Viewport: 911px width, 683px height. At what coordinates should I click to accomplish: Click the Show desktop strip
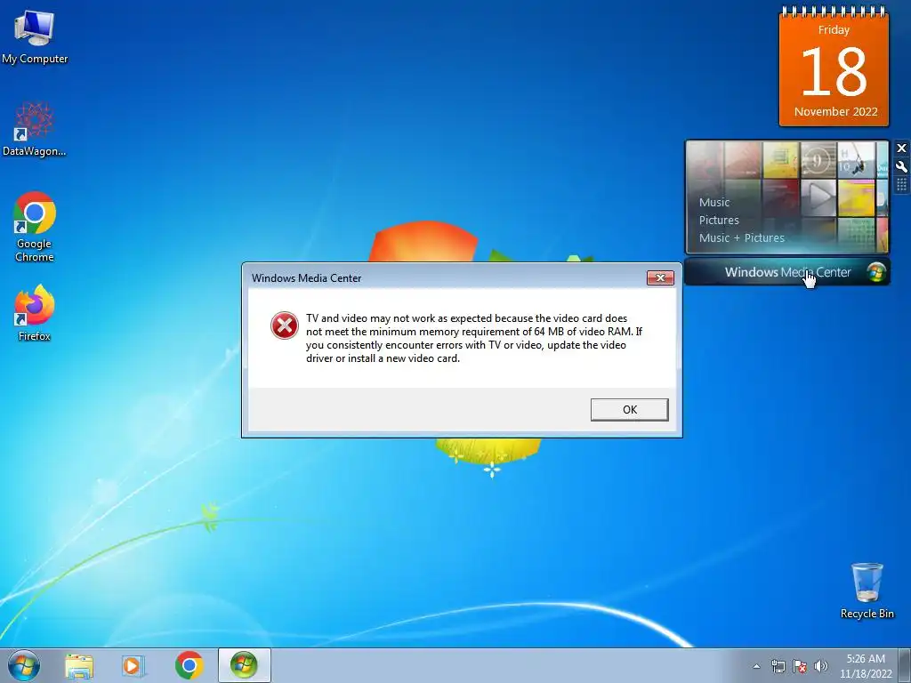905,665
